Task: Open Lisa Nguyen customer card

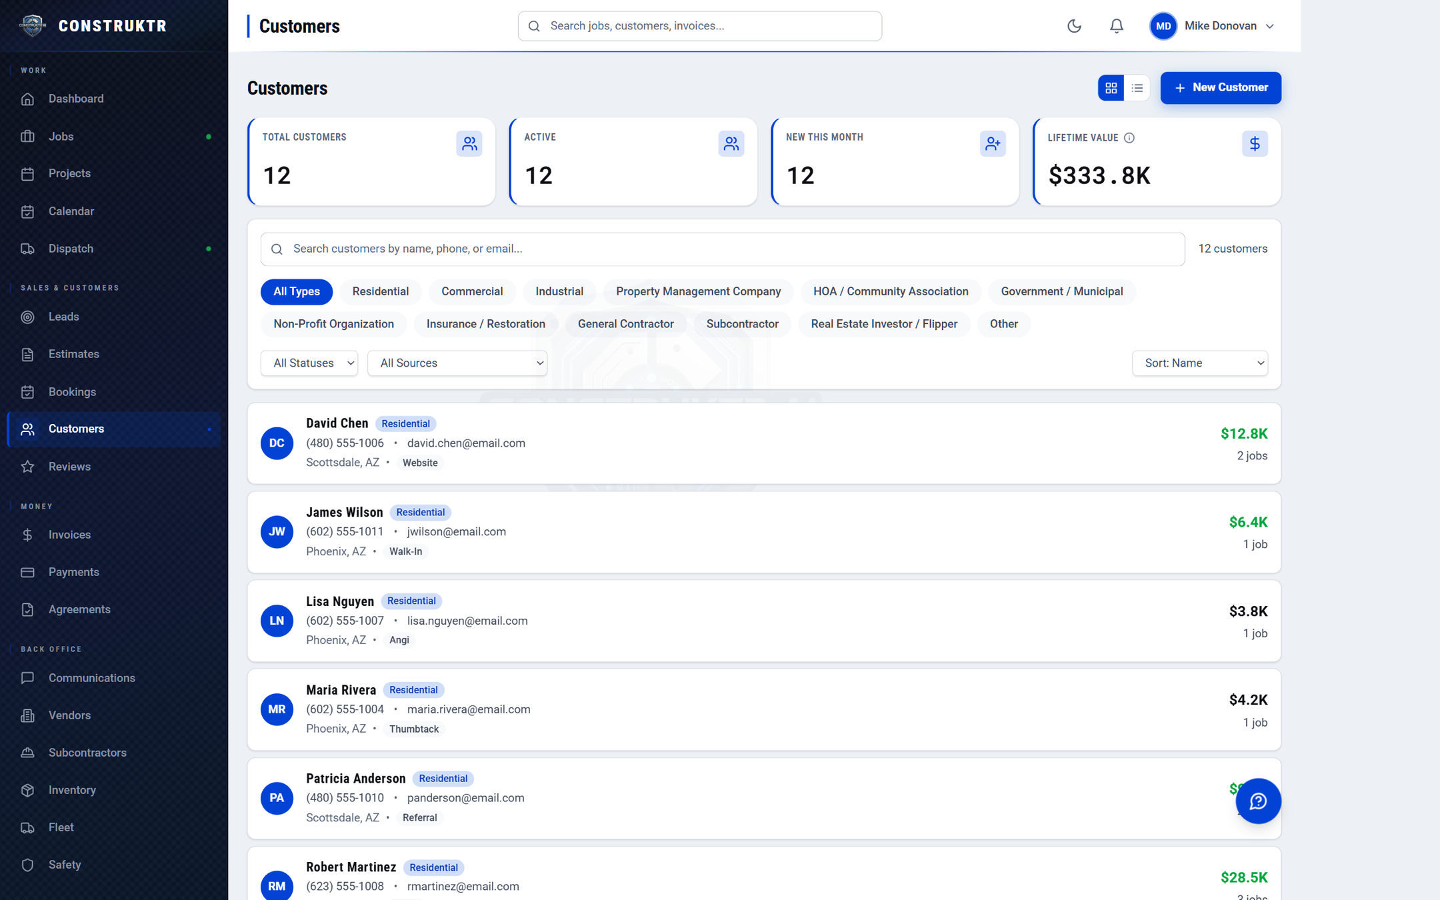Action: point(764,621)
